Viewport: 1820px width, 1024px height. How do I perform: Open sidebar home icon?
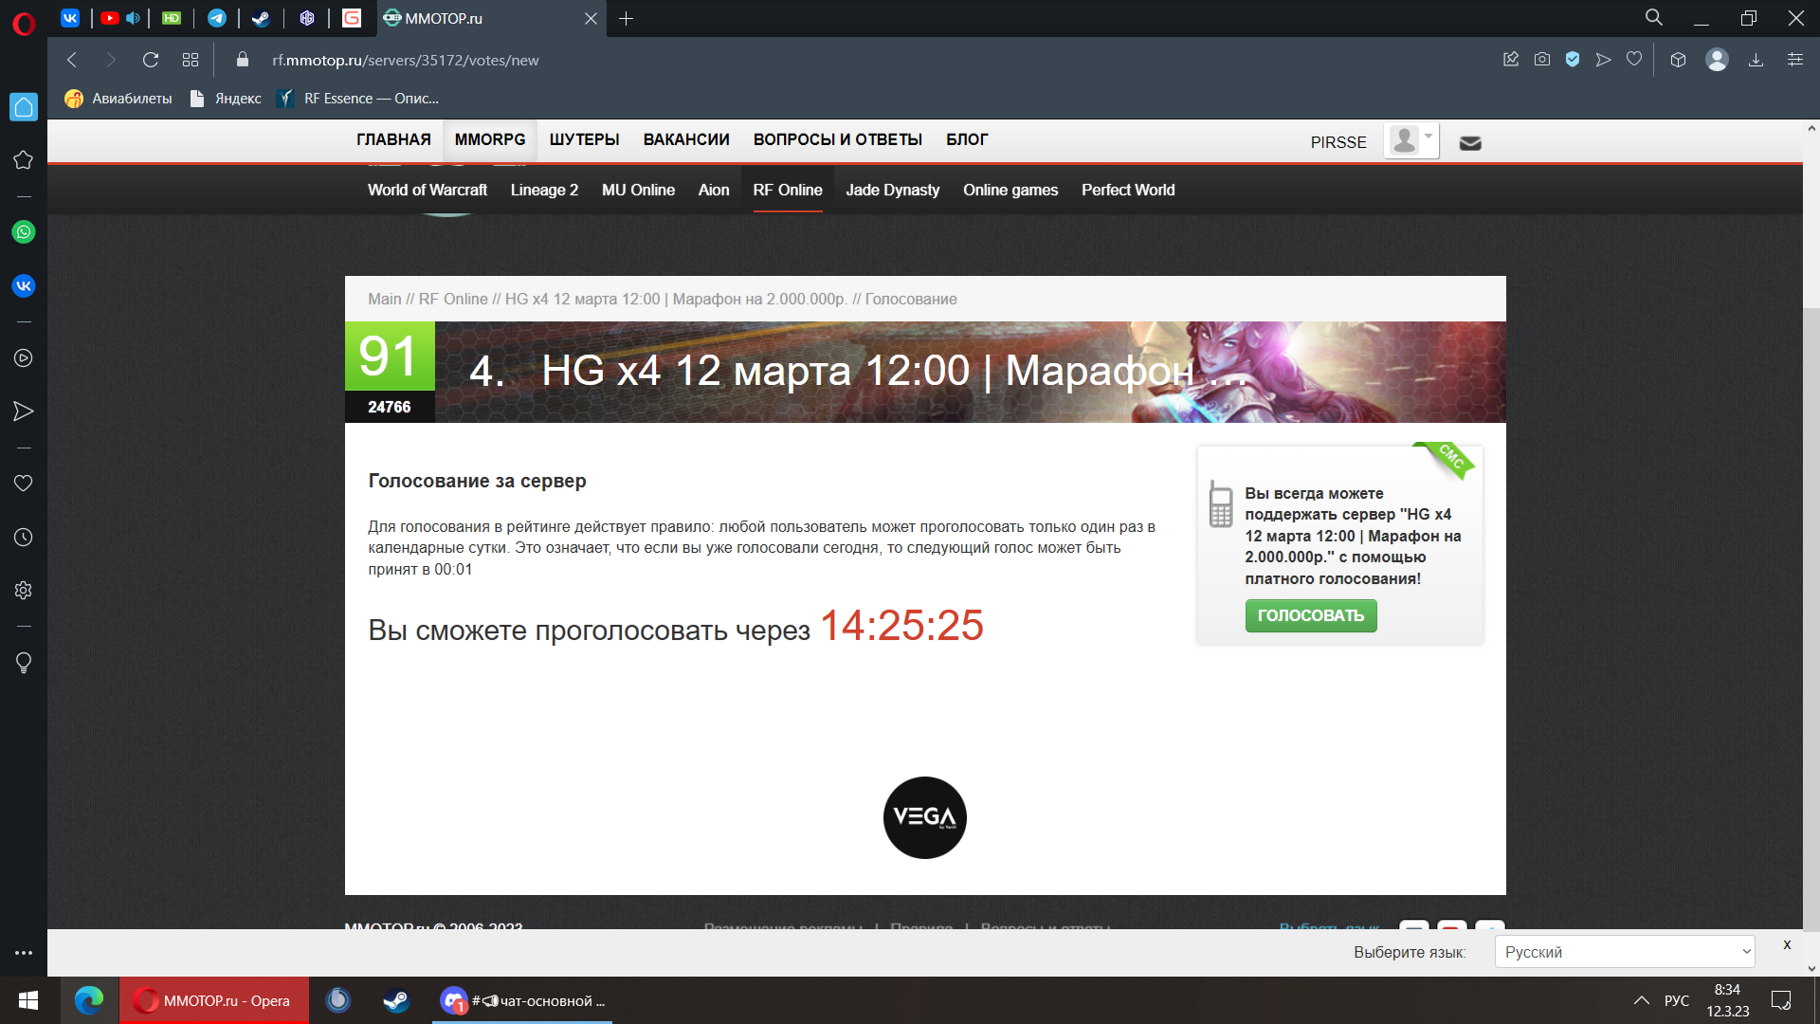pyautogui.click(x=24, y=107)
